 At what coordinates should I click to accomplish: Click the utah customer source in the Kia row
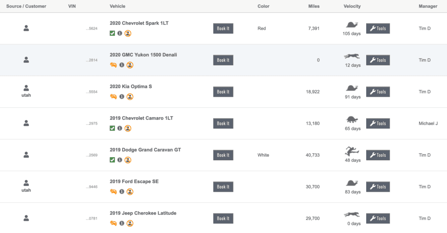pyautogui.click(x=26, y=95)
